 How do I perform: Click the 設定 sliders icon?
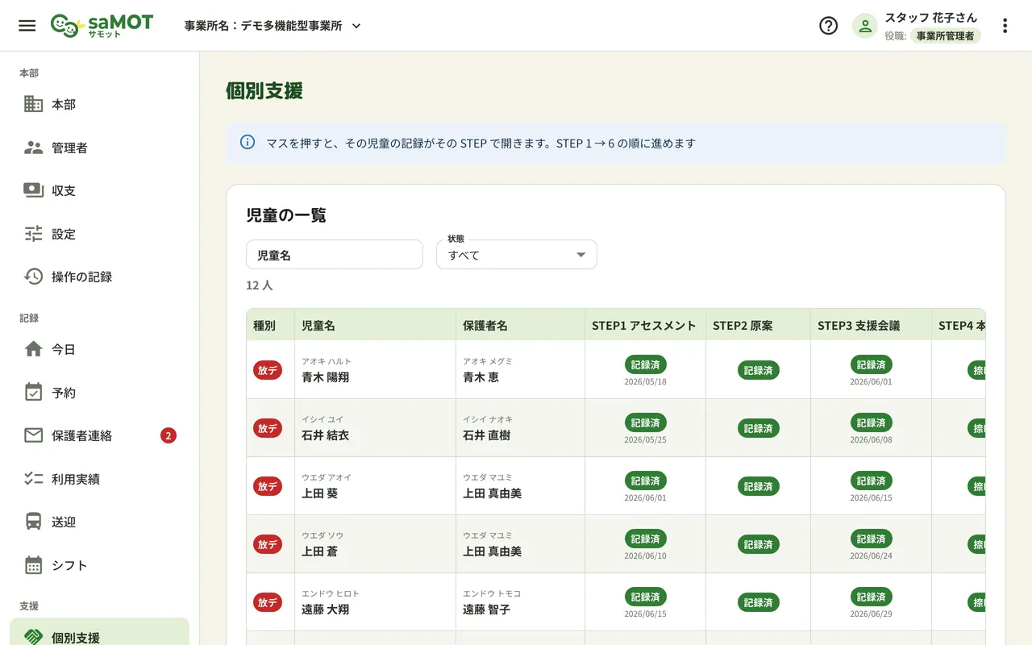33,234
